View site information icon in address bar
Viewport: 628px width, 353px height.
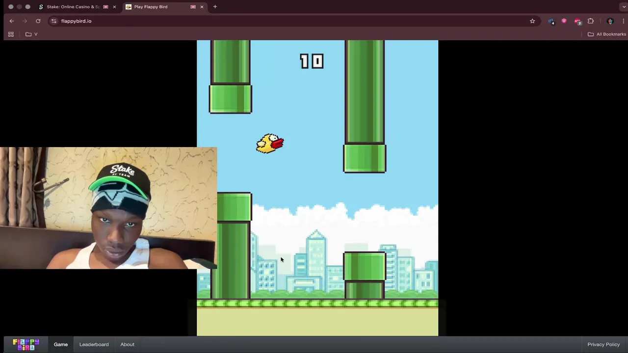(x=54, y=21)
